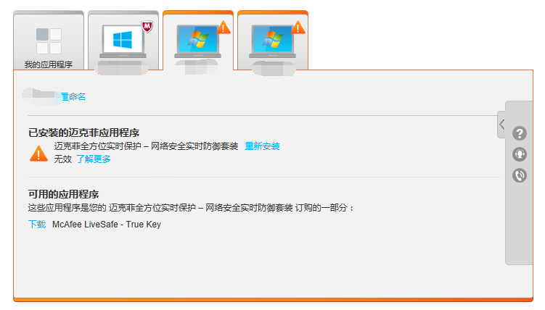Click the McAfee shield badge on Windows 8 device
Viewport: 545px width, 310px height.
147,27
